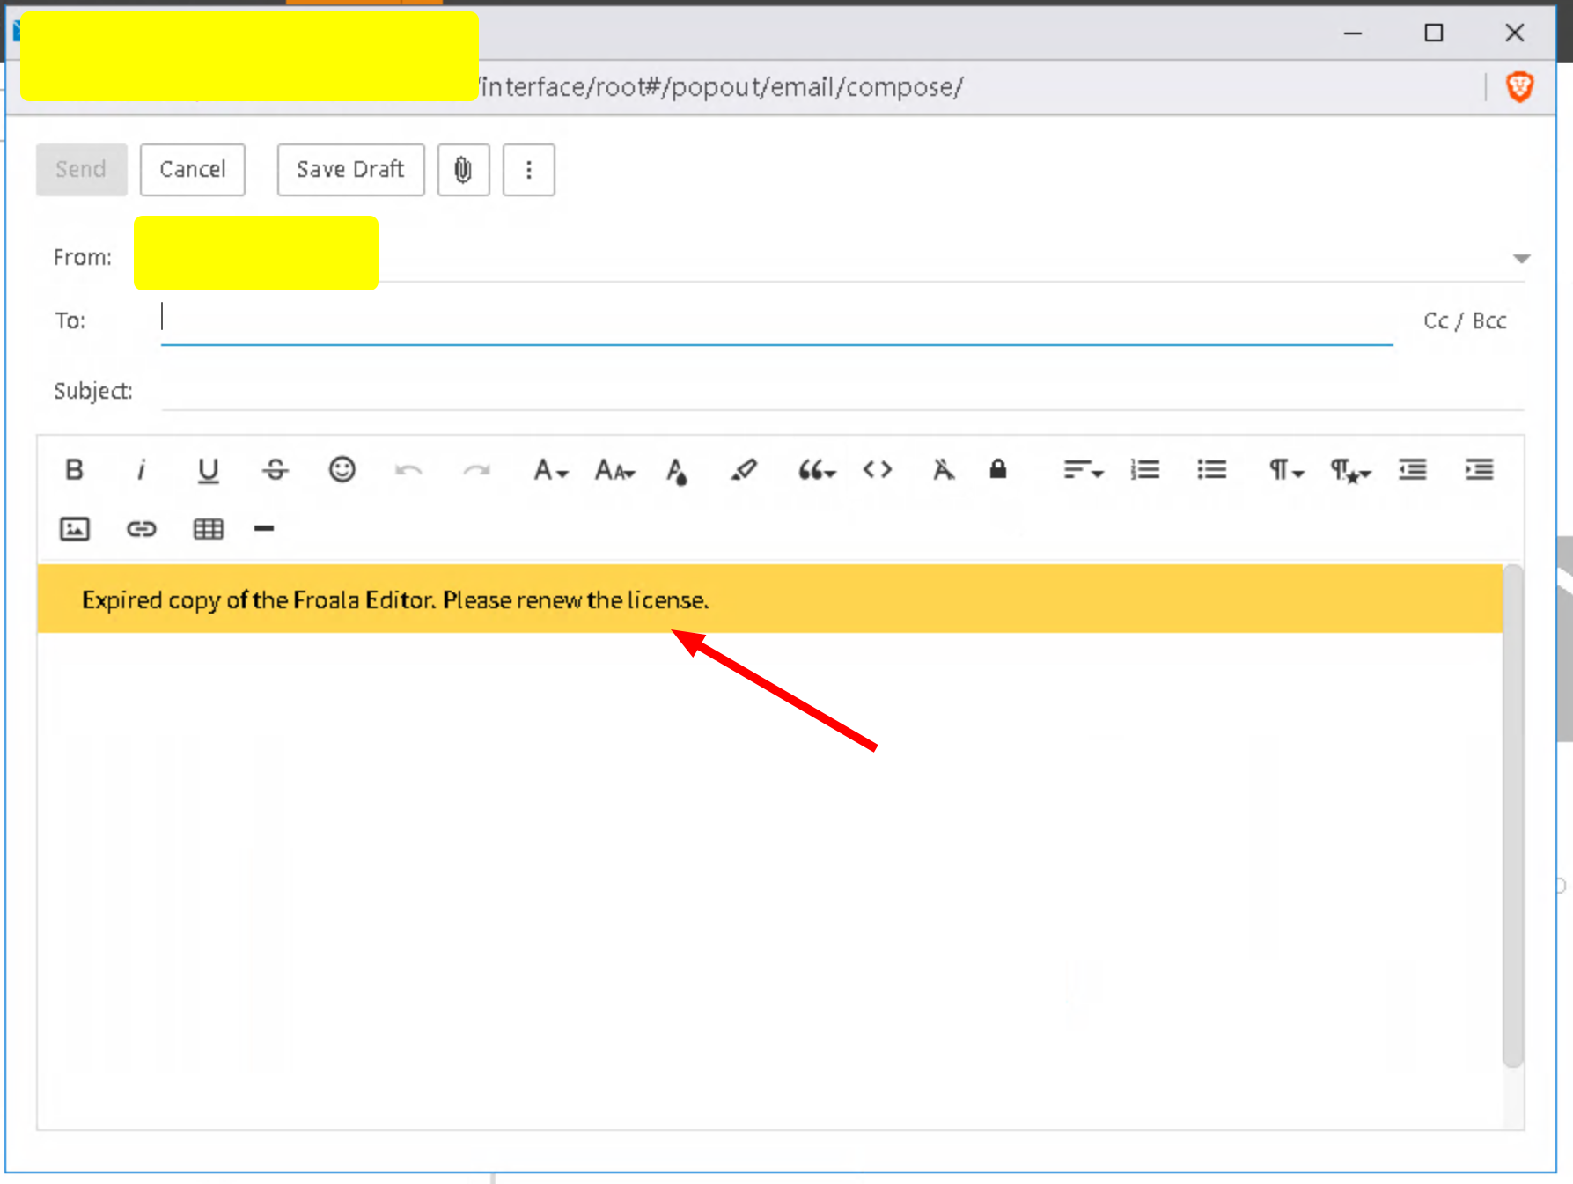
Task: Open the text color picker
Action: tap(676, 470)
